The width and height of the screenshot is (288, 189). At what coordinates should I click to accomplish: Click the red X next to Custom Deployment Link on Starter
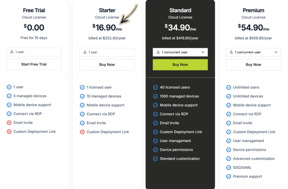point(82,132)
